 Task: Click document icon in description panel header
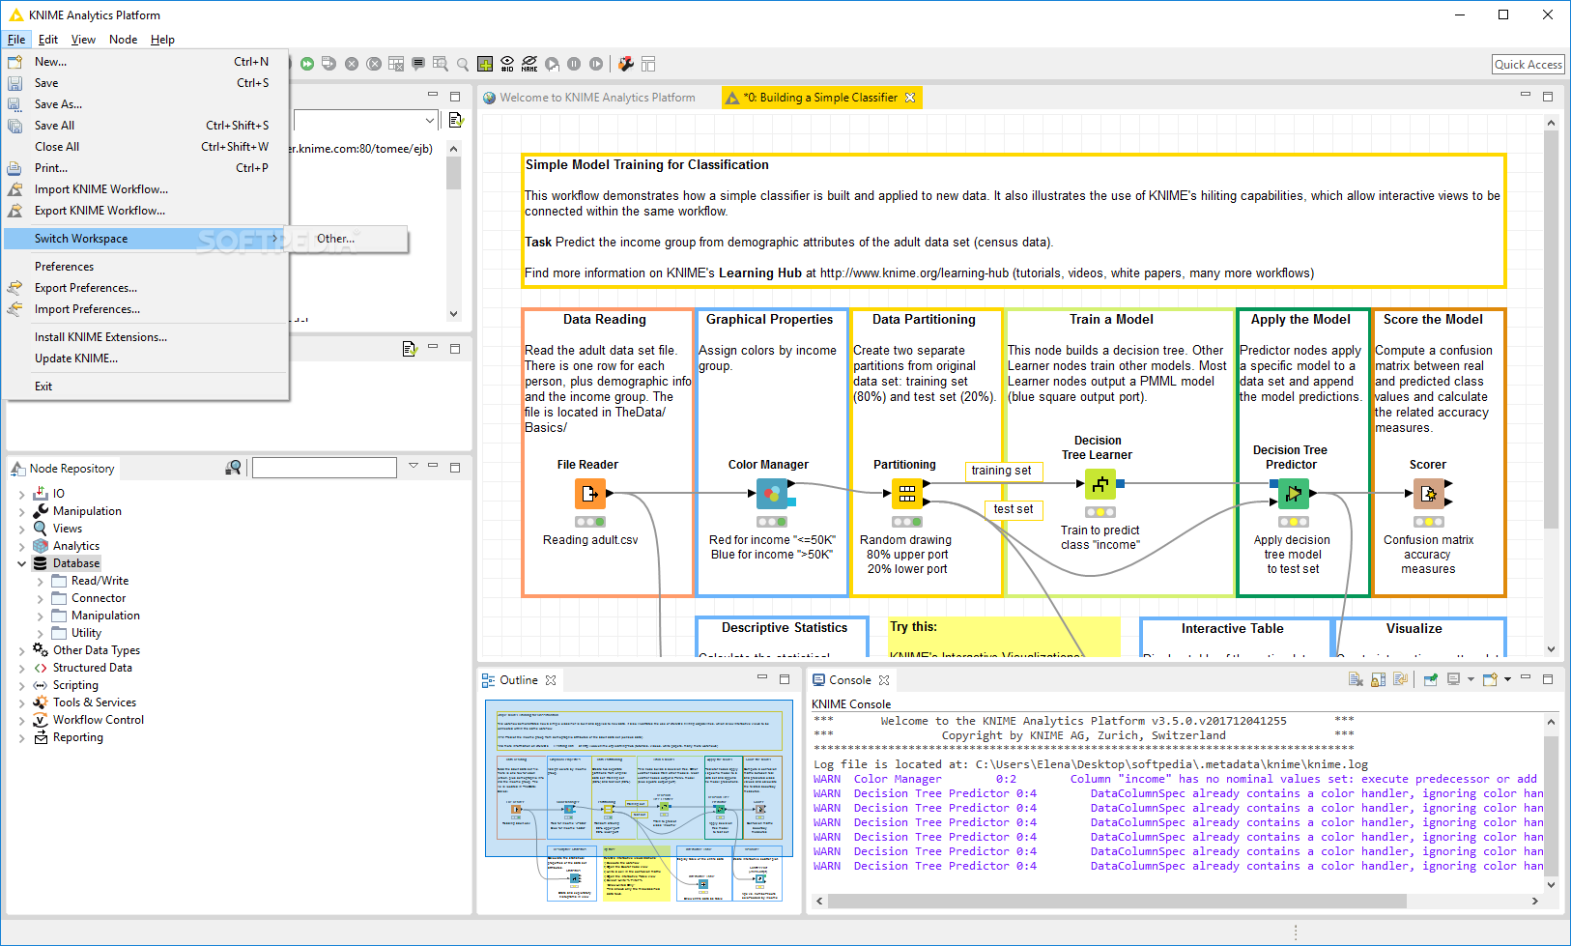click(x=409, y=349)
